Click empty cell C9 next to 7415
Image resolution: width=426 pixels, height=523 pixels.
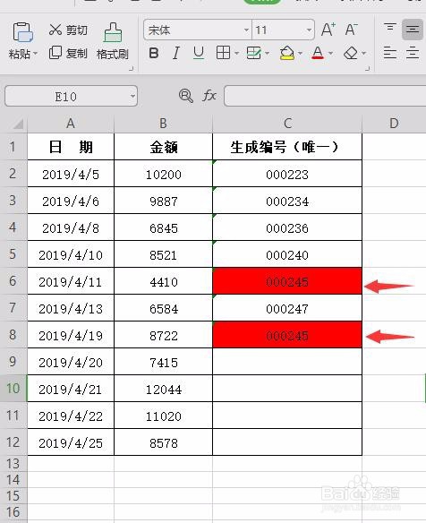(287, 362)
